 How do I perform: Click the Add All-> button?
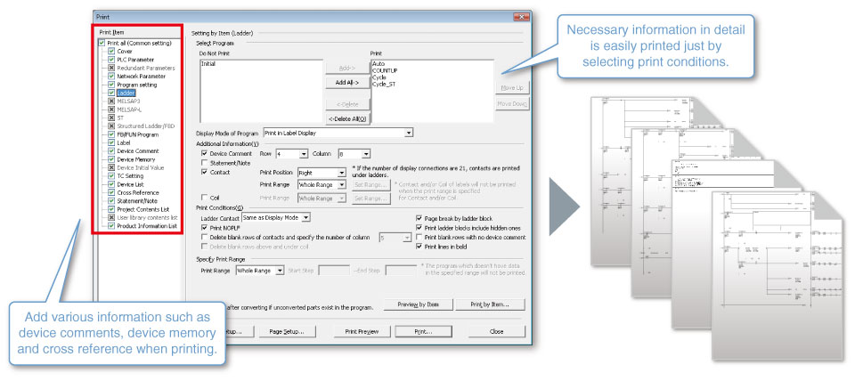point(346,83)
